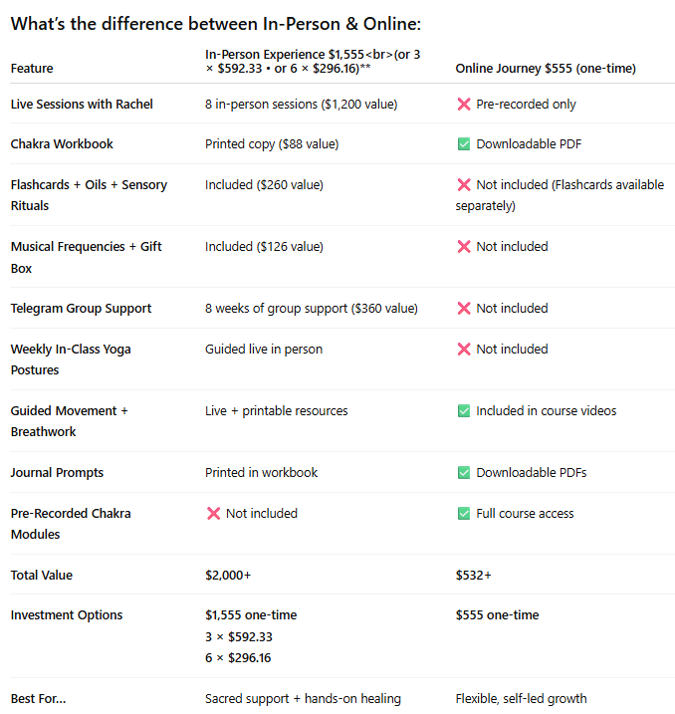Click green check next to Downloadable PDFs
This screenshot has height=714, width=675.
point(464,473)
